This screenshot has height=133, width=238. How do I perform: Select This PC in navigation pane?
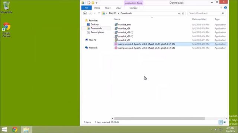tap(93, 40)
